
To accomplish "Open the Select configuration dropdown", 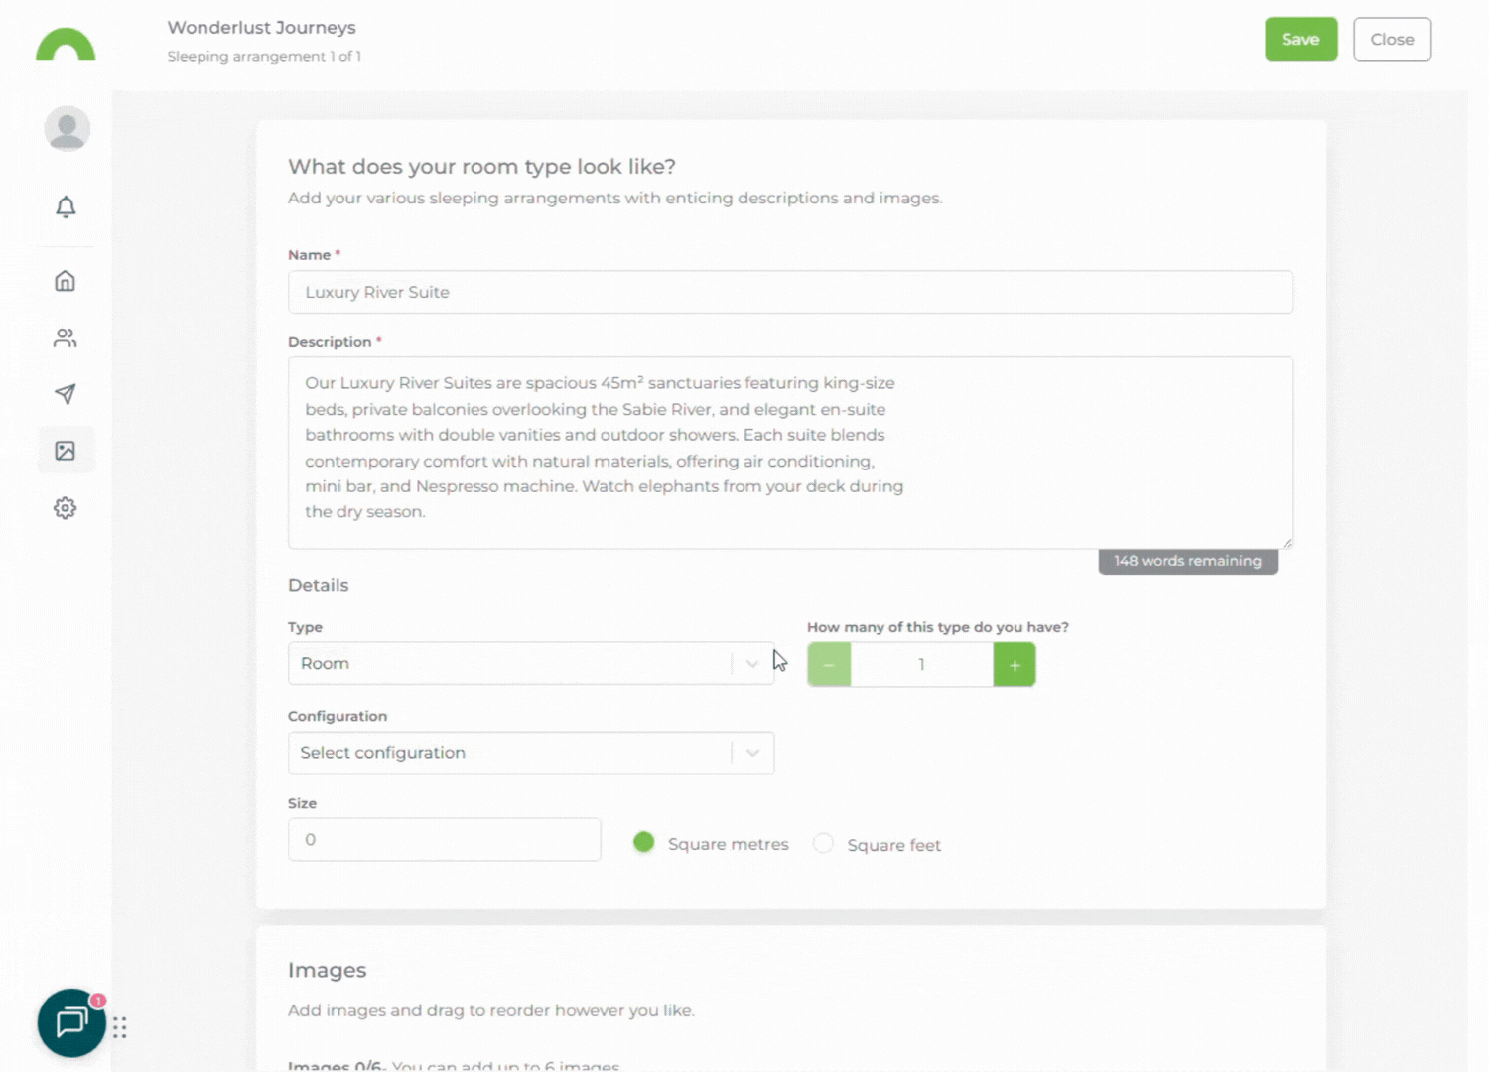I will 530,753.
